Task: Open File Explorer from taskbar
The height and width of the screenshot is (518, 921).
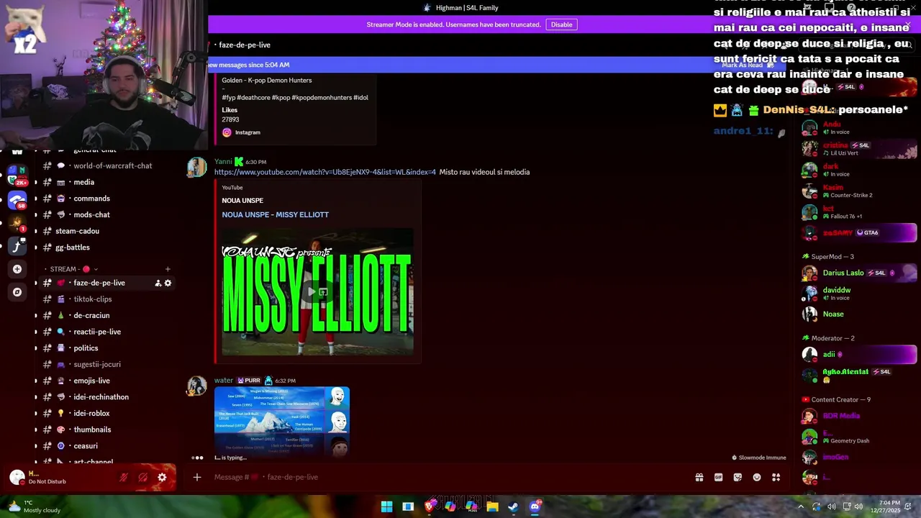Action: point(492,506)
